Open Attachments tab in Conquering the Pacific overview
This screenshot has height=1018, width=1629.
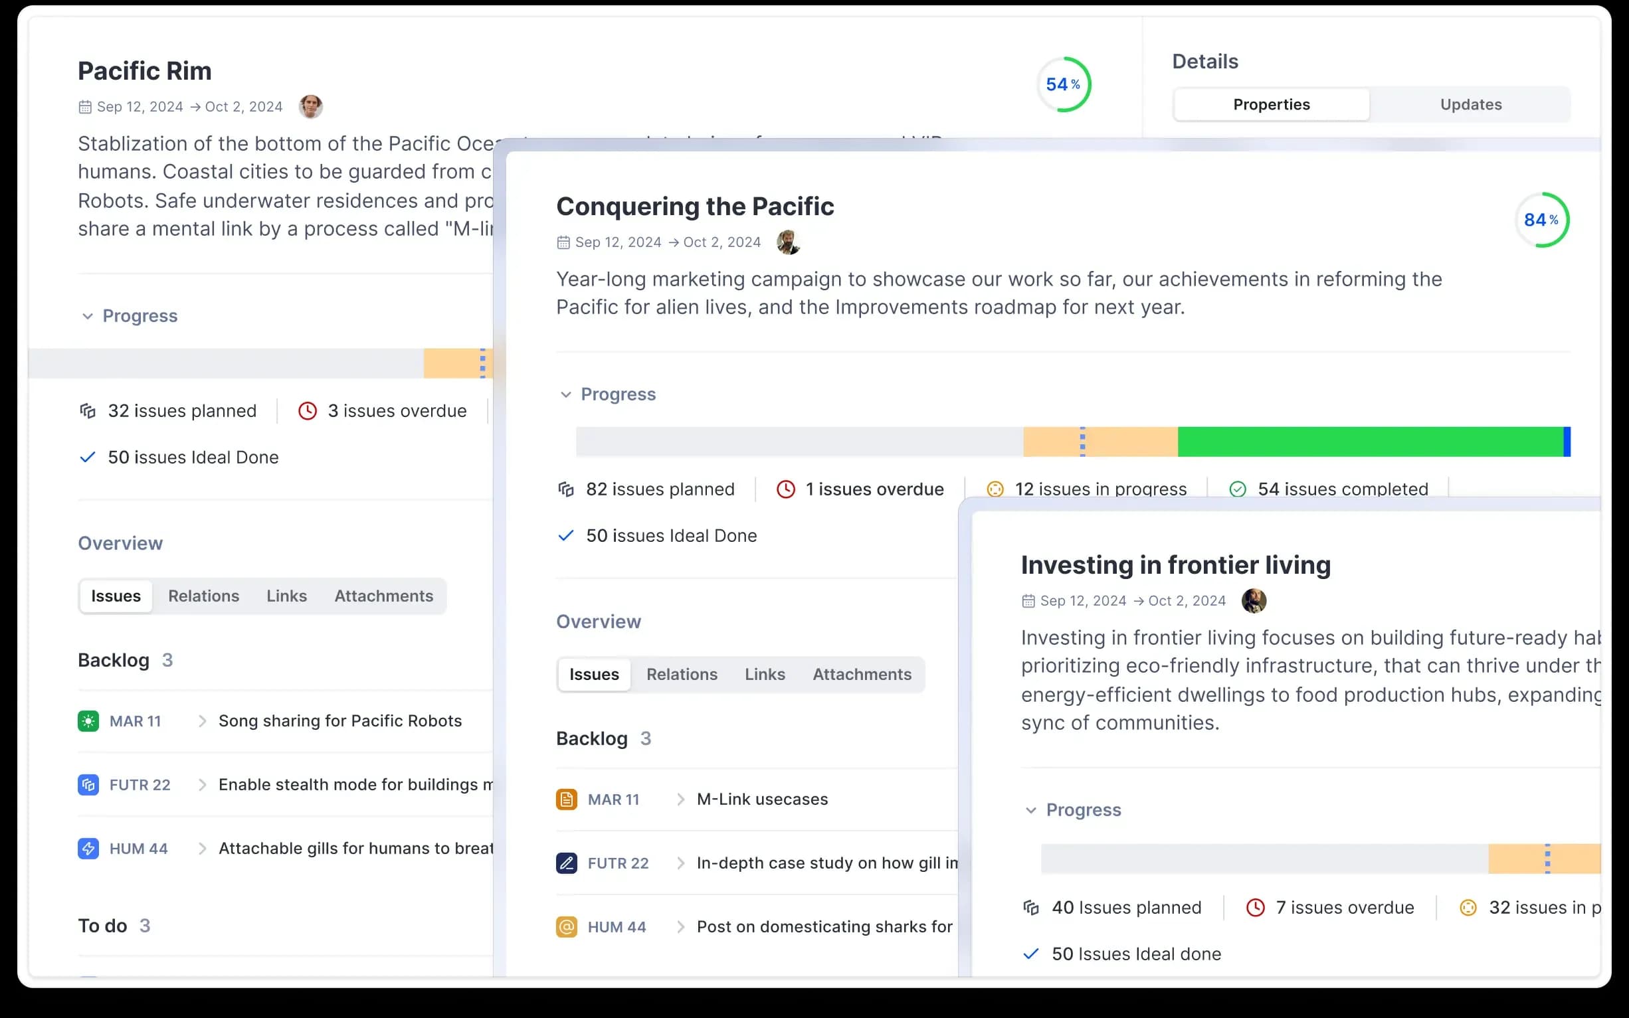[x=861, y=674]
